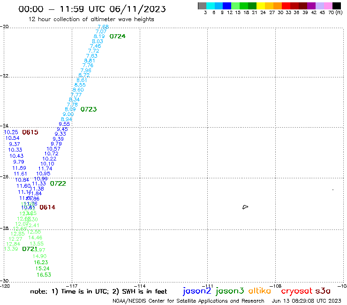Screen dimensions: 347x305
Task: Click the -108 longitude axis label
Action: coord(276,286)
